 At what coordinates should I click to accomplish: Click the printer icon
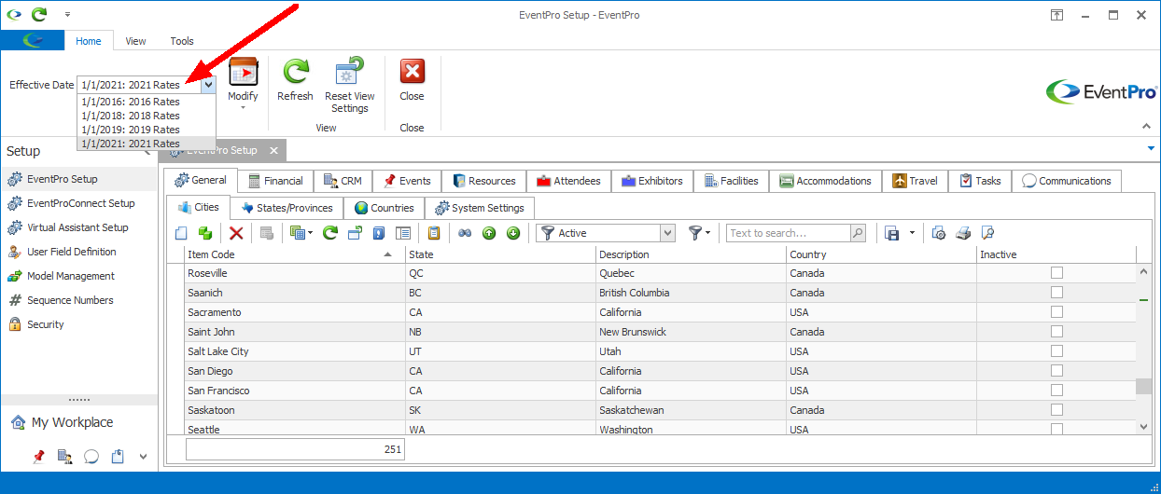click(963, 233)
